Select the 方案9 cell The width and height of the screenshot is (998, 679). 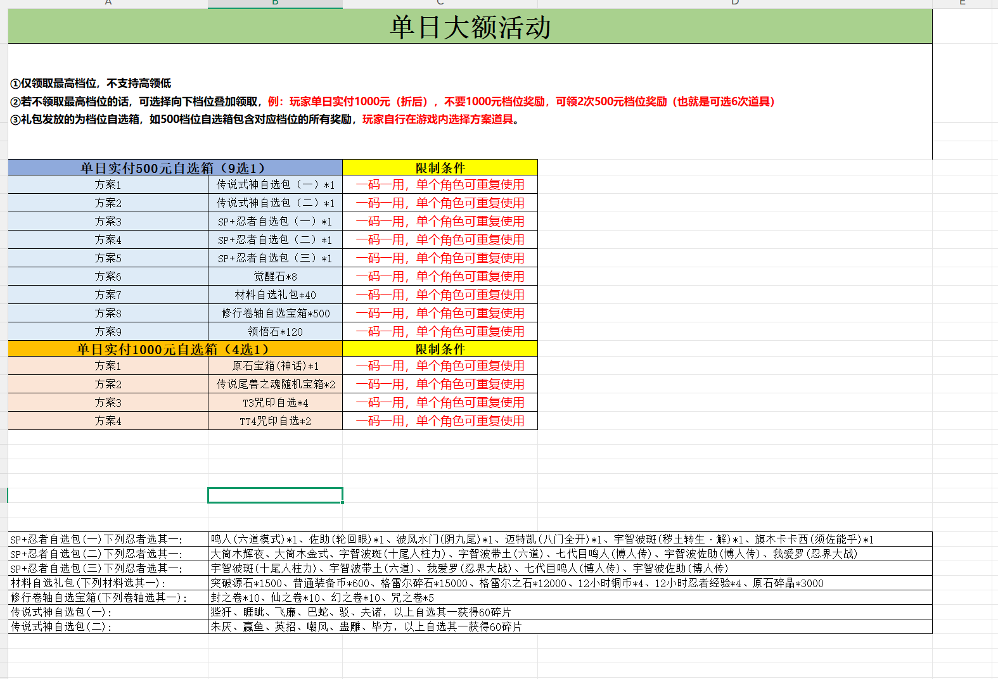click(x=108, y=332)
